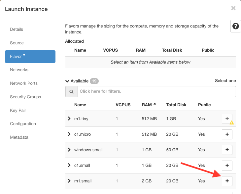241x194 pixels.
Task: Add the c1.micro flavor with plus button
Action: [x=227, y=134]
